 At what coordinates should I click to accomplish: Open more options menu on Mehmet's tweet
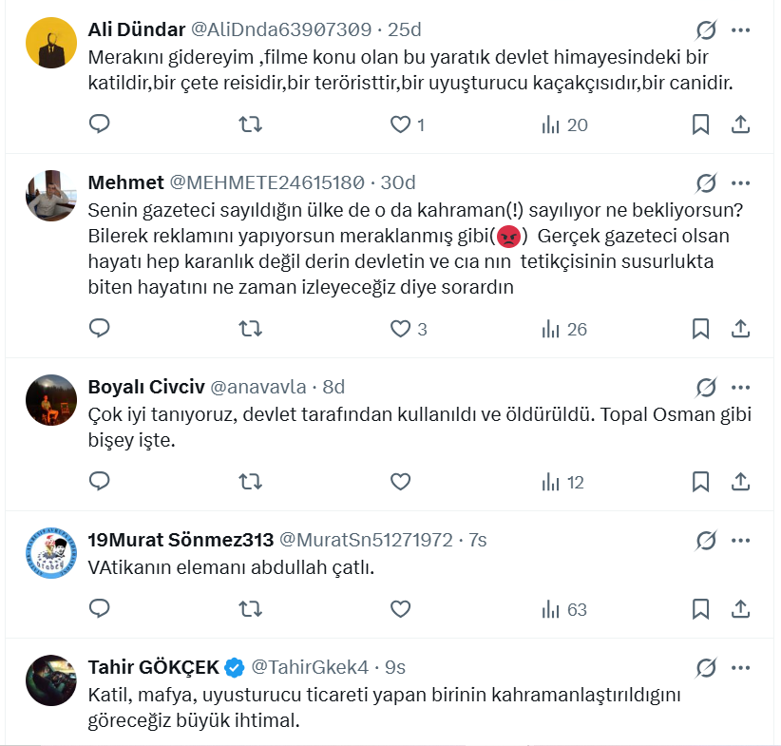coord(741,182)
